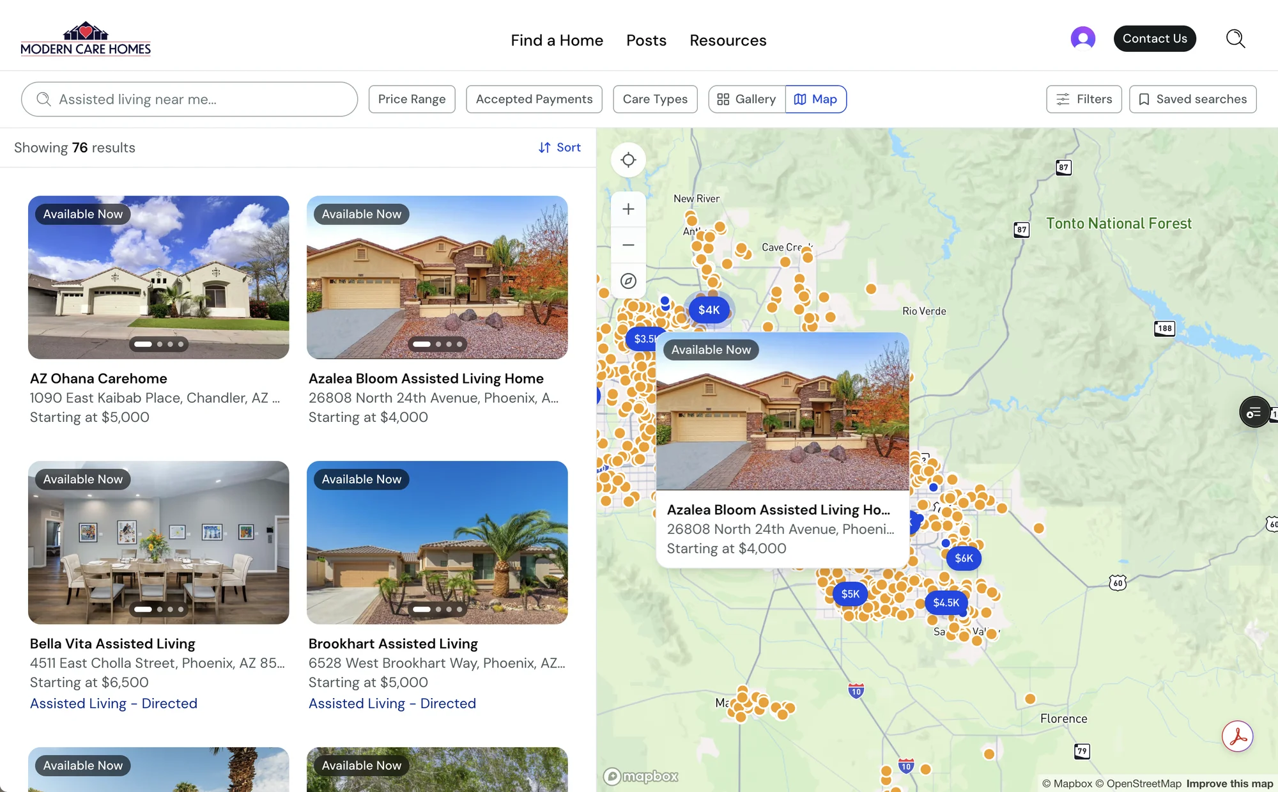This screenshot has height=792, width=1278.
Task: Open Azalea Bloom listing photo in results list
Action: tap(437, 277)
